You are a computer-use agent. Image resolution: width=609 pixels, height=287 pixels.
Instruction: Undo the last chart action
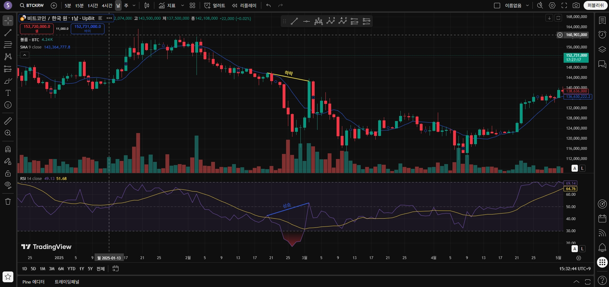point(269,5)
